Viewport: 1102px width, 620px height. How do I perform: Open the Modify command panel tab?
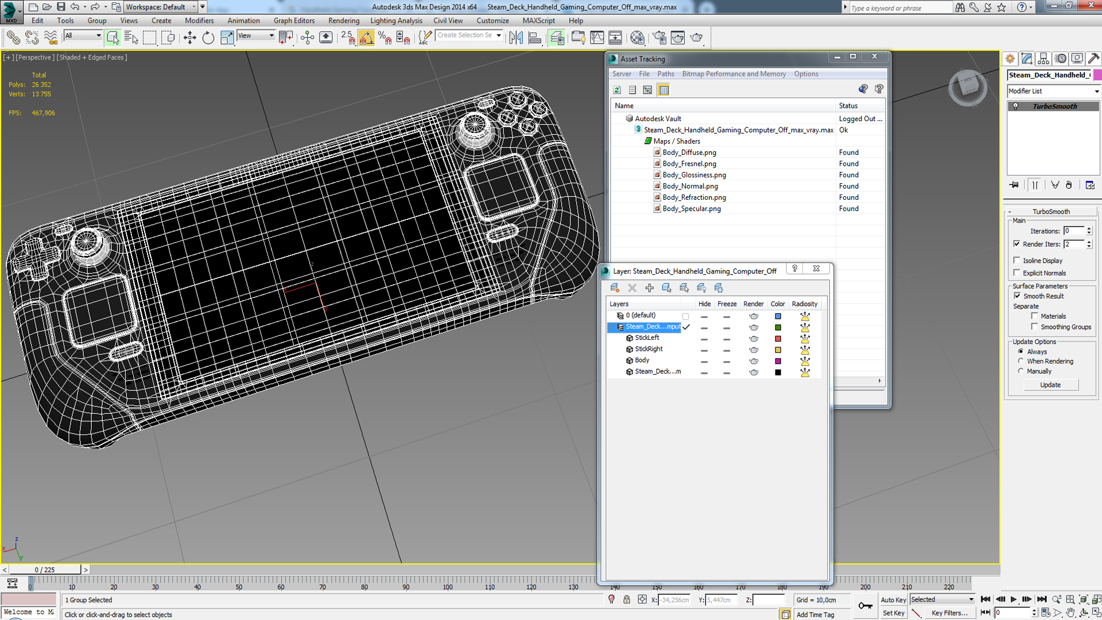pyautogui.click(x=1027, y=59)
